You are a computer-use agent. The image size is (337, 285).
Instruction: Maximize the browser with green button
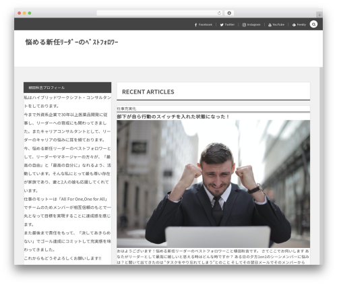[x=30, y=13]
